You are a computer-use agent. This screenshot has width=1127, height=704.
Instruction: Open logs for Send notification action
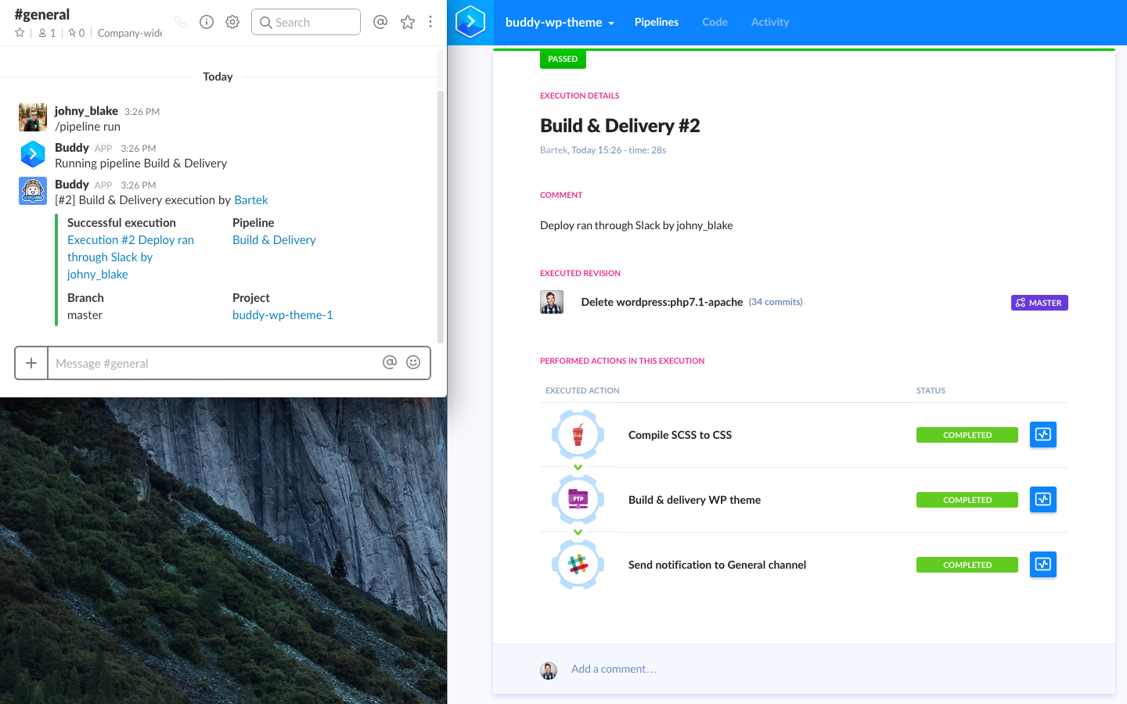tap(1043, 564)
